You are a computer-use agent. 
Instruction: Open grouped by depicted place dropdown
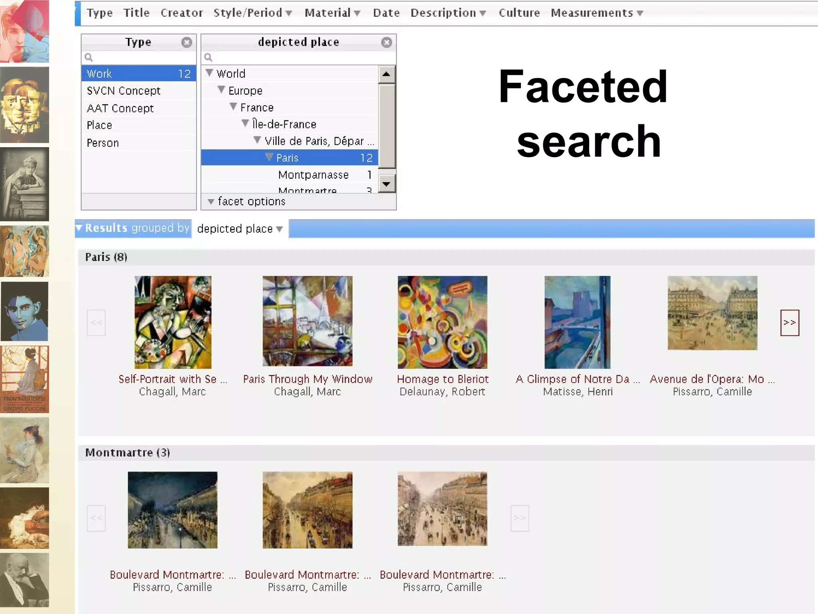pos(240,229)
